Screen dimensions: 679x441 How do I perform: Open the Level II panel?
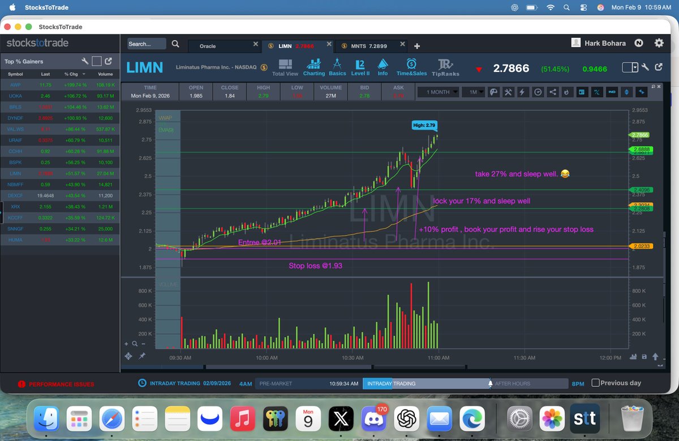360,67
